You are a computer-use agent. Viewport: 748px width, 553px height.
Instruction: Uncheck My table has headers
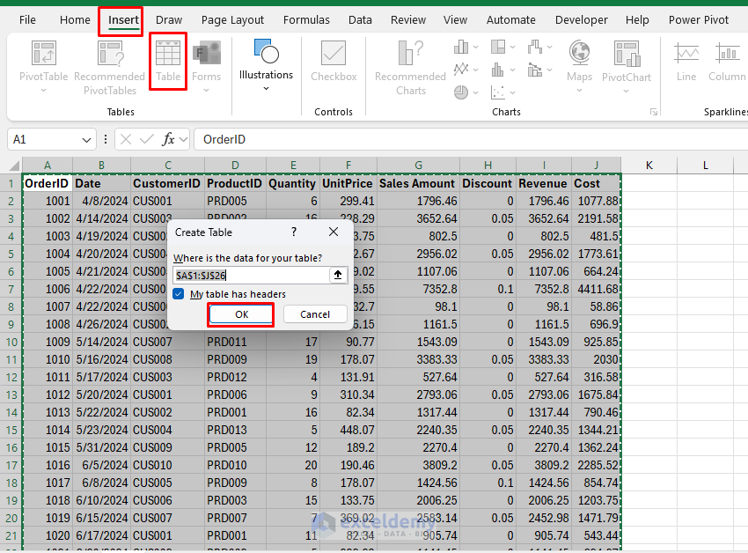click(x=179, y=294)
